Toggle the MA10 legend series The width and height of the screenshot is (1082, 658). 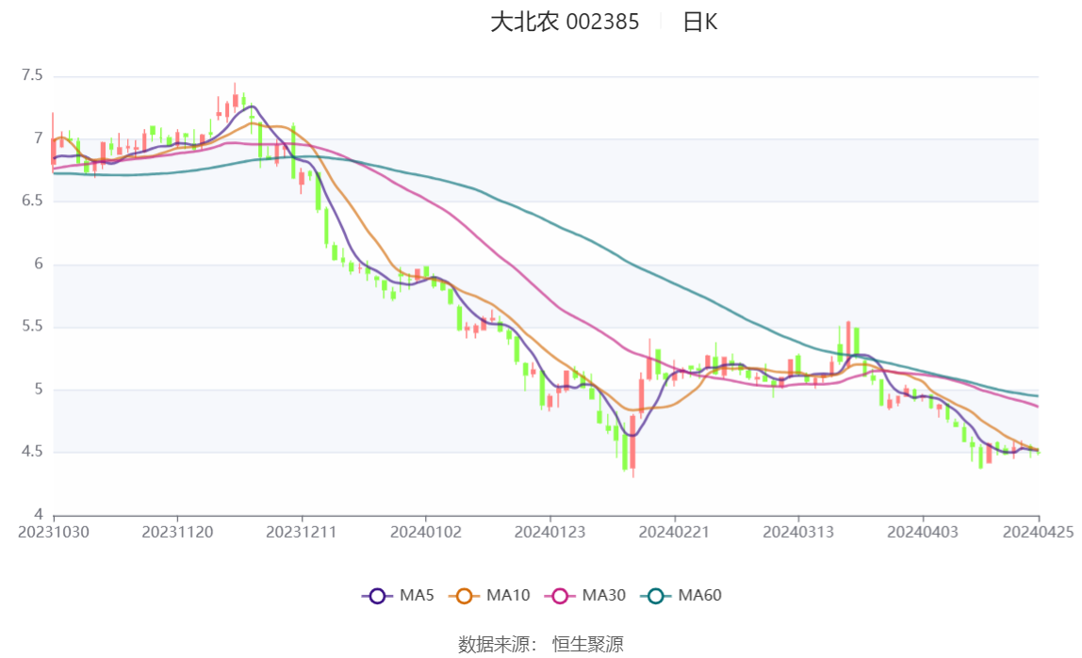pyautogui.click(x=489, y=595)
